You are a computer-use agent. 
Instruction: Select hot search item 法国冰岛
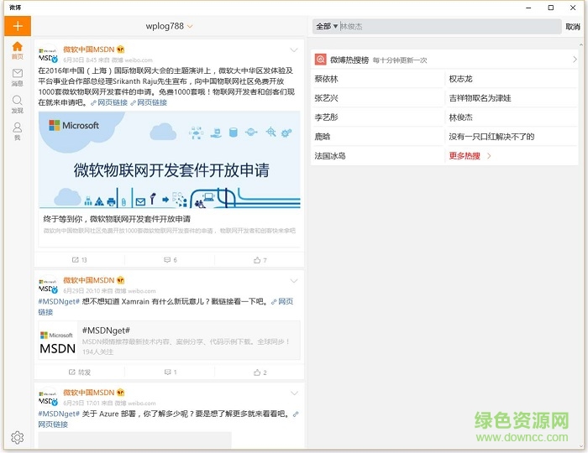pyautogui.click(x=330, y=155)
